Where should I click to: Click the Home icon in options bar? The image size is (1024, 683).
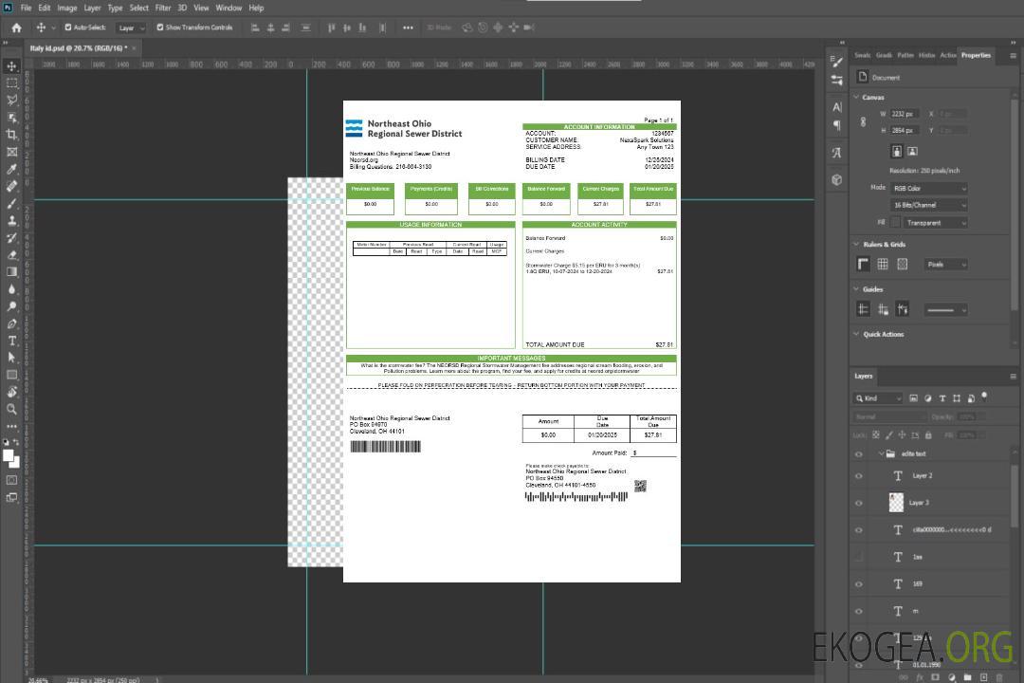tap(16, 28)
